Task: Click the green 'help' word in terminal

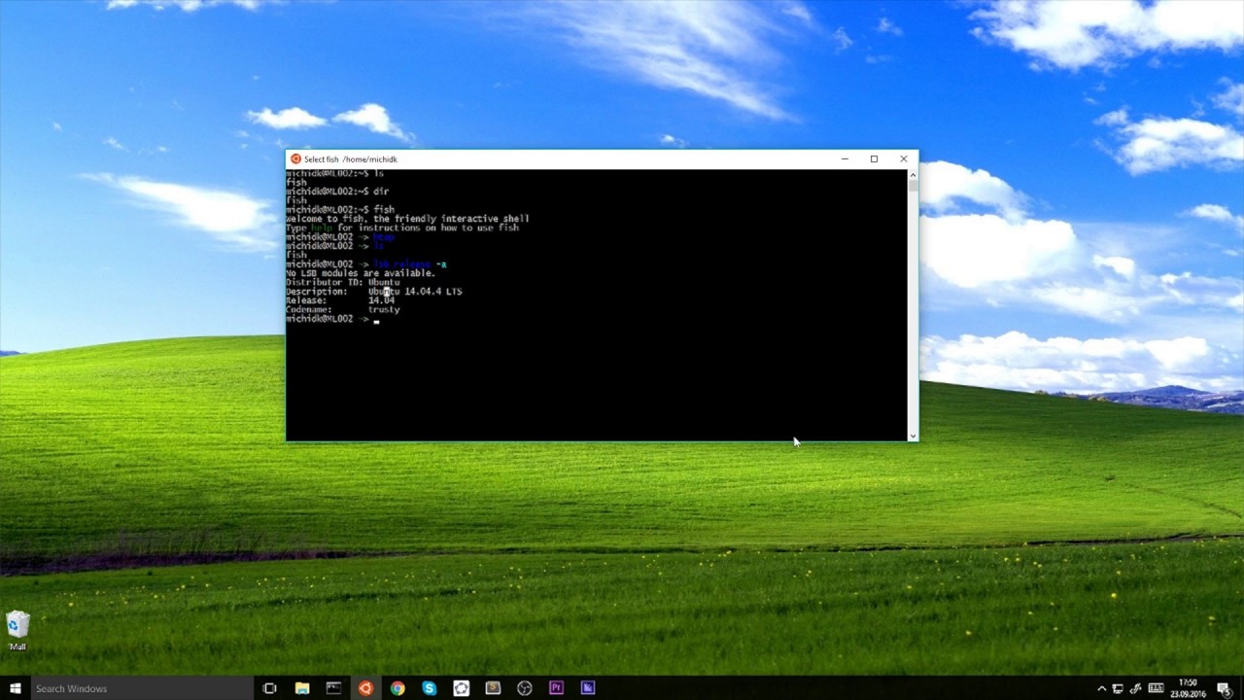Action: [321, 227]
